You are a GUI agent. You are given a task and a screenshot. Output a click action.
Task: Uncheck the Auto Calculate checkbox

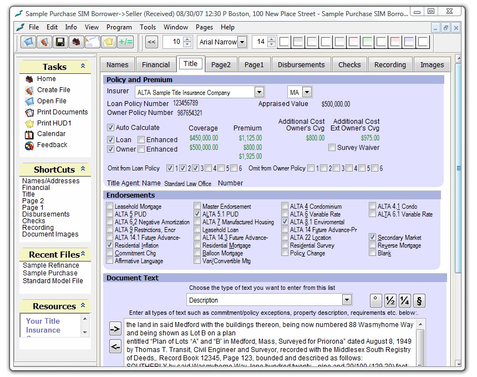tap(111, 128)
